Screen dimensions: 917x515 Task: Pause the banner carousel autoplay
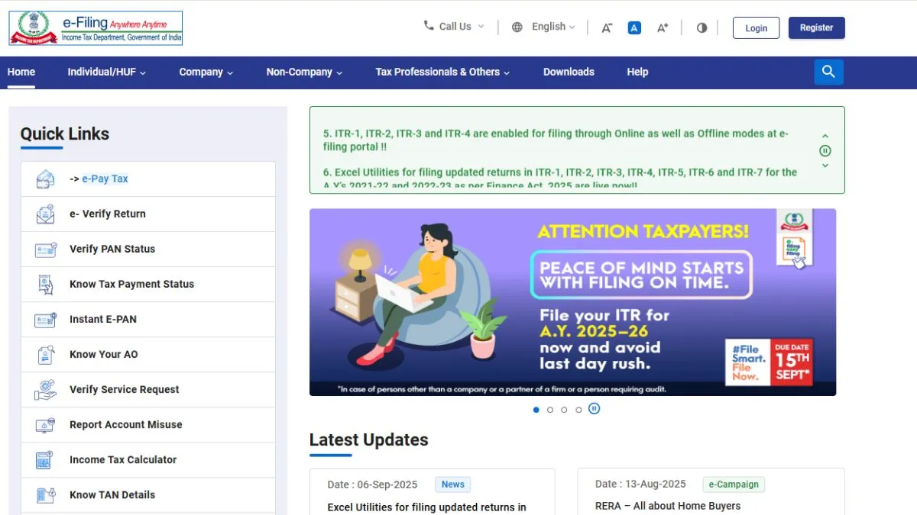595,409
